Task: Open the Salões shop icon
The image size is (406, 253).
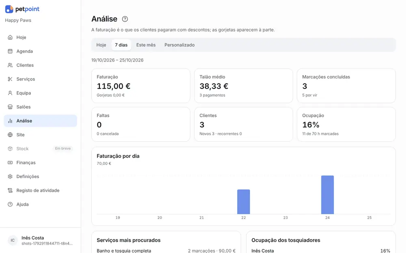Action: 10,107
